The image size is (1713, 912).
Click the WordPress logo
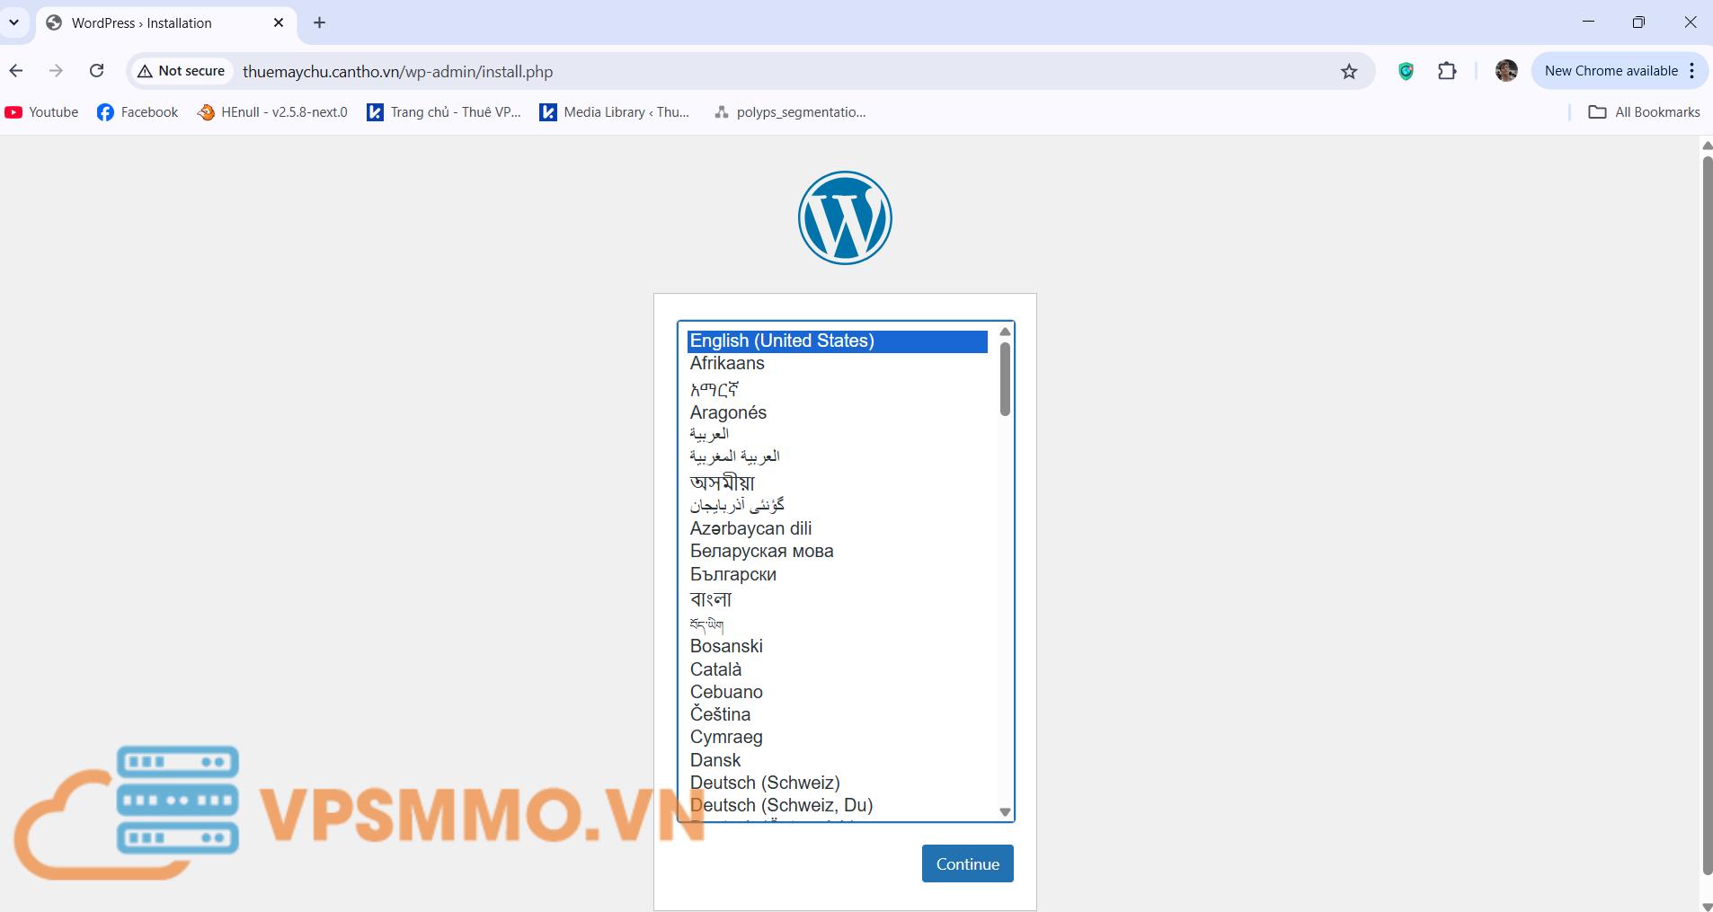pyautogui.click(x=845, y=217)
